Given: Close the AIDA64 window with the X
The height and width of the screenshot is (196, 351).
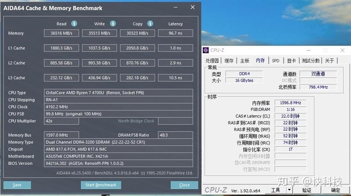Looking at the screenshot, I should coord(193,7).
